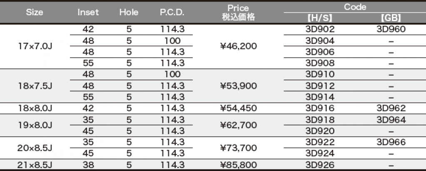
Task: Click GB code 3D960
Action: coord(391,29)
